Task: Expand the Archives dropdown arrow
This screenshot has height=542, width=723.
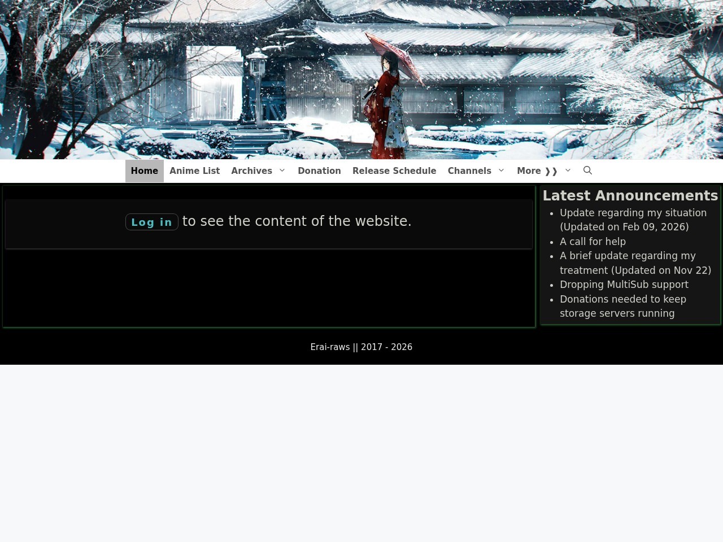Action: pyautogui.click(x=282, y=171)
